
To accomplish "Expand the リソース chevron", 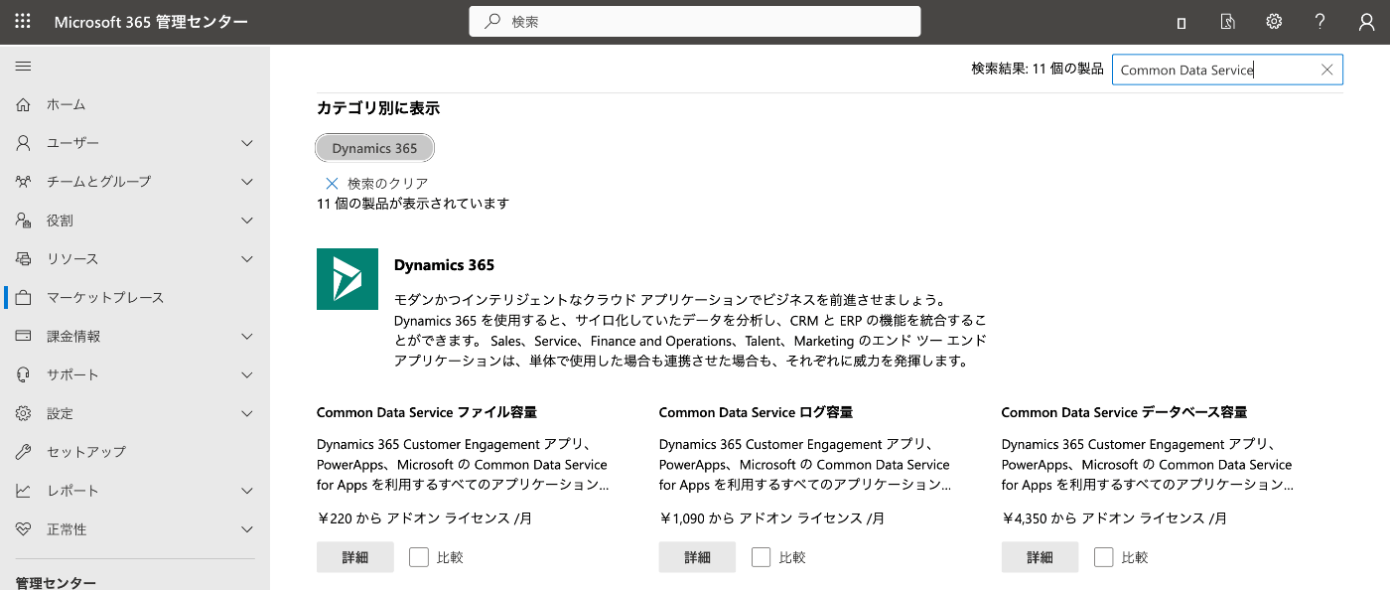I will click(x=247, y=259).
